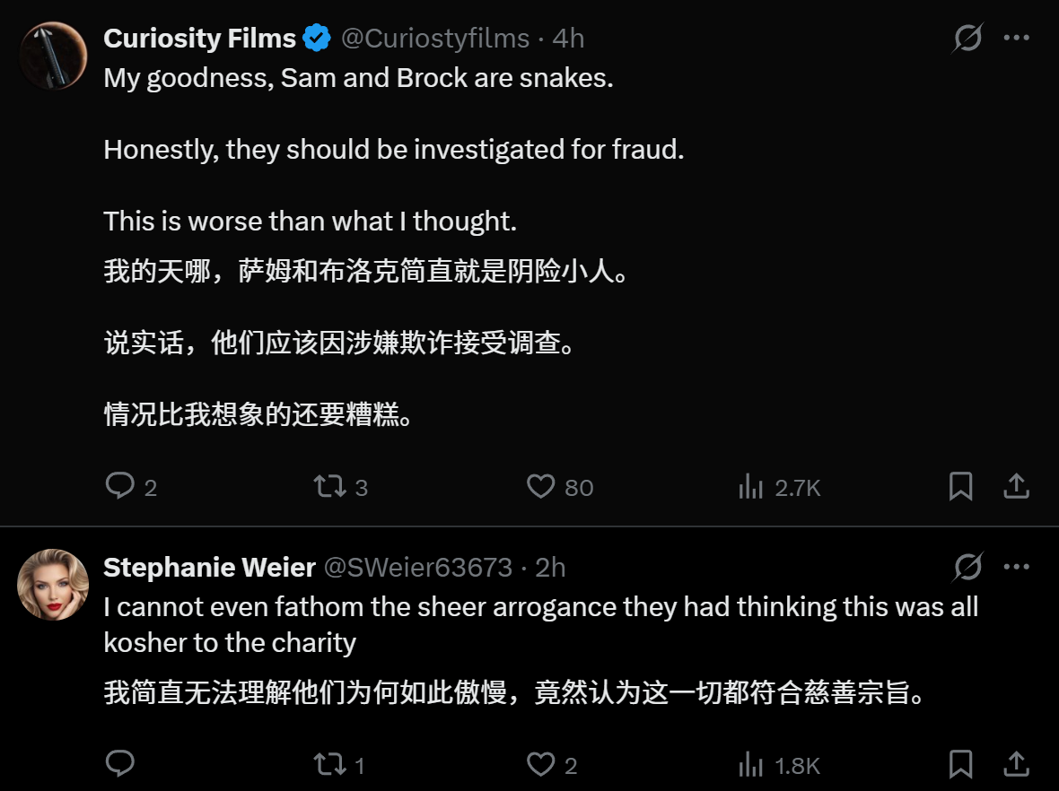Repost Stephanie Weier's reply

(x=339, y=764)
